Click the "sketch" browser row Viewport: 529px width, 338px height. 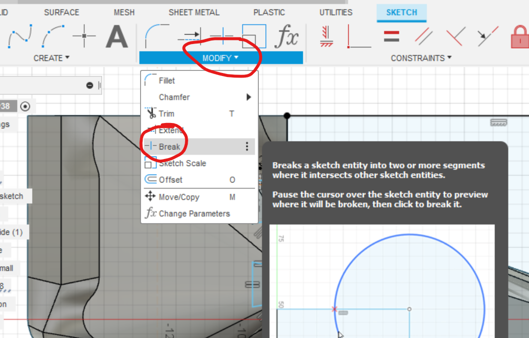[16, 196]
